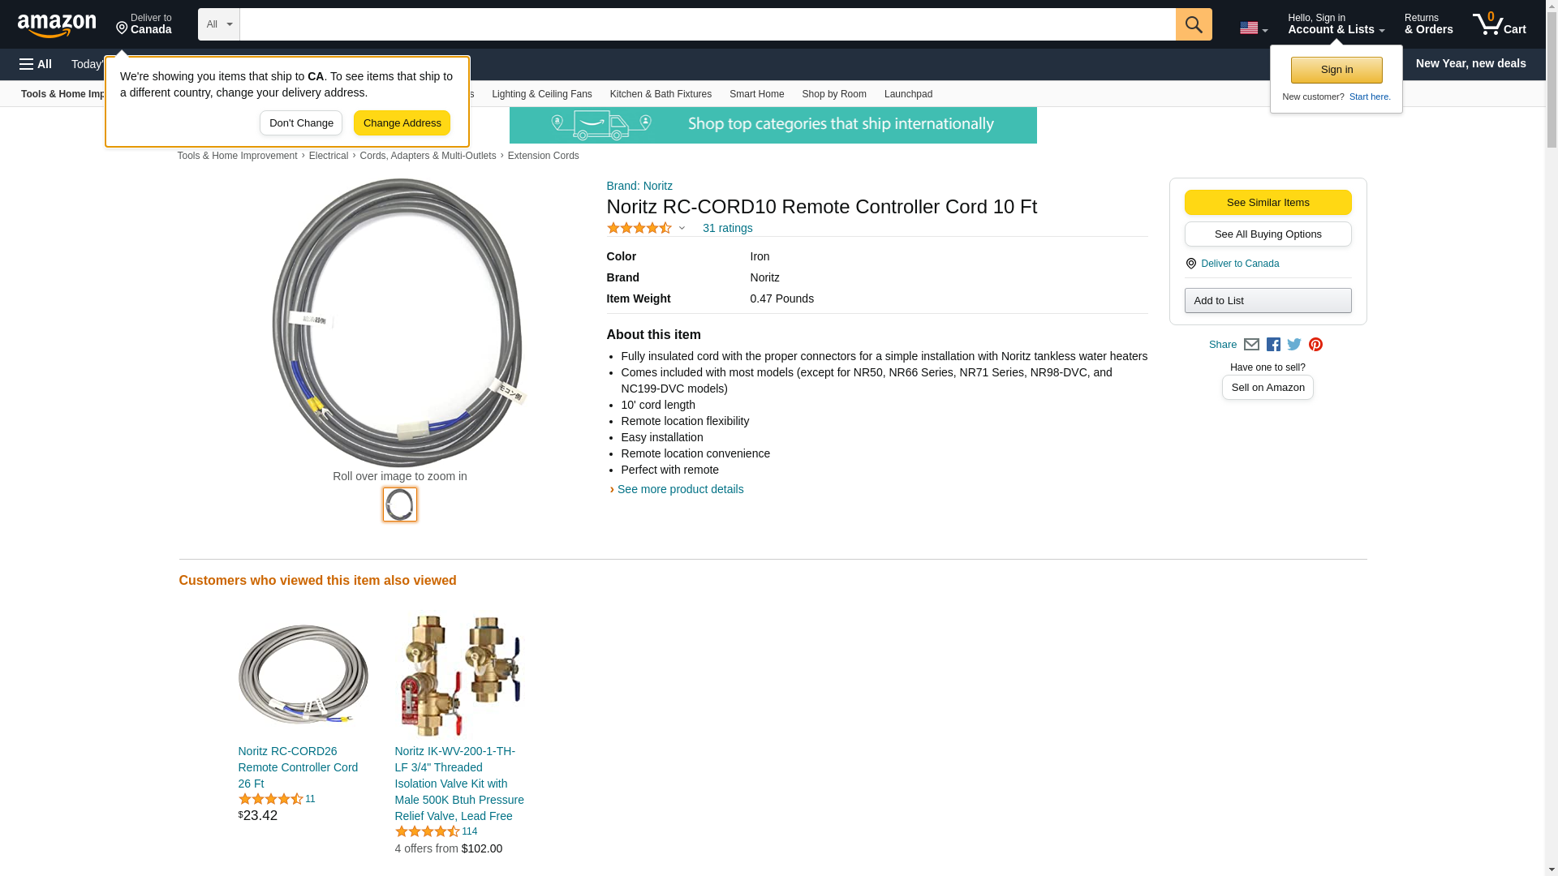Expand the star rating breakdown arrow

click(x=682, y=229)
